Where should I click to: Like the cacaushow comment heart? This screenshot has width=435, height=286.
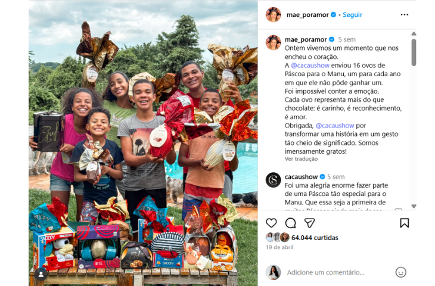tap(398, 210)
